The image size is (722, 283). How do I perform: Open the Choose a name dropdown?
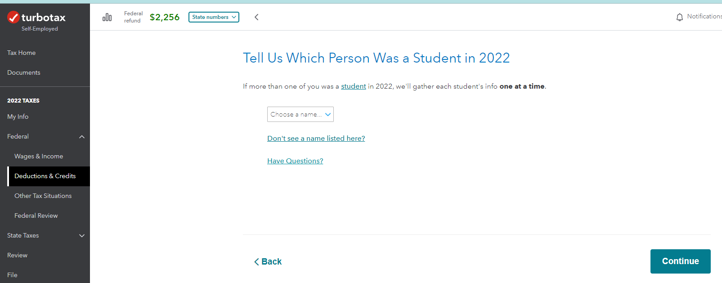click(300, 114)
